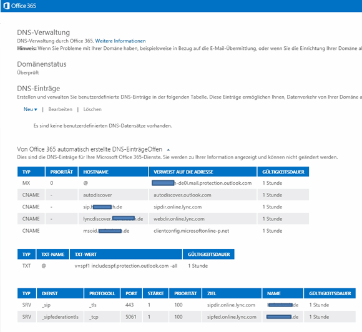The width and height of the screenshot is (362, 332).
Task: Open the Weitere Informationen link
Action: coord(120,41)
